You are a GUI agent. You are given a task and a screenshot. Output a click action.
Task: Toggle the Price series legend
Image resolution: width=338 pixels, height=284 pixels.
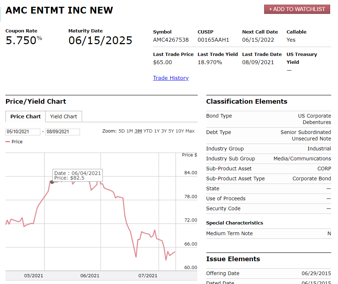point(17,142)
